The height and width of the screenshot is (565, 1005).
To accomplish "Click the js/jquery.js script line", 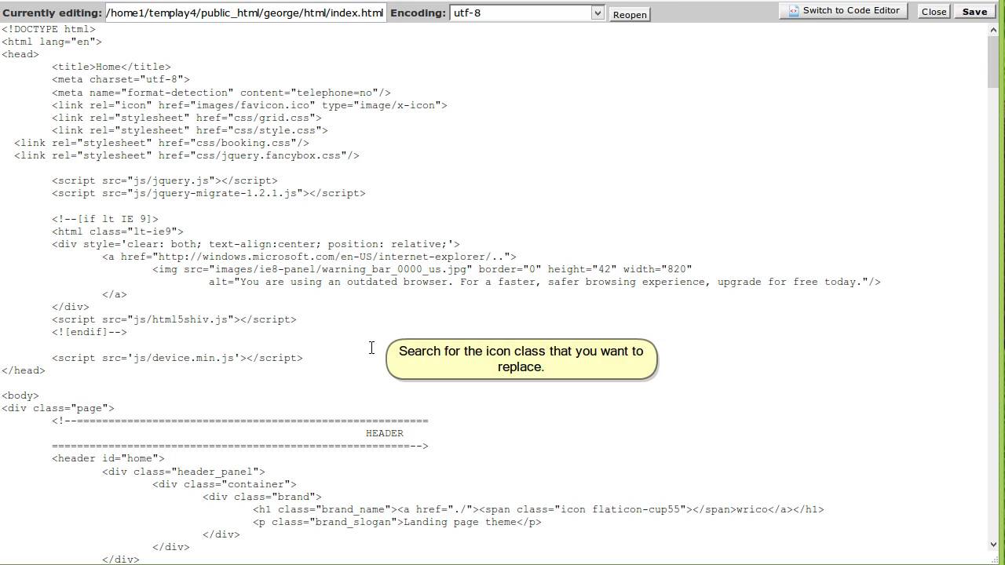I will click(165, 180).
